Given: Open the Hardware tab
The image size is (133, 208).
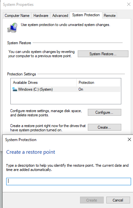Looking at the screenshot, I should click(x=41, y=16).
